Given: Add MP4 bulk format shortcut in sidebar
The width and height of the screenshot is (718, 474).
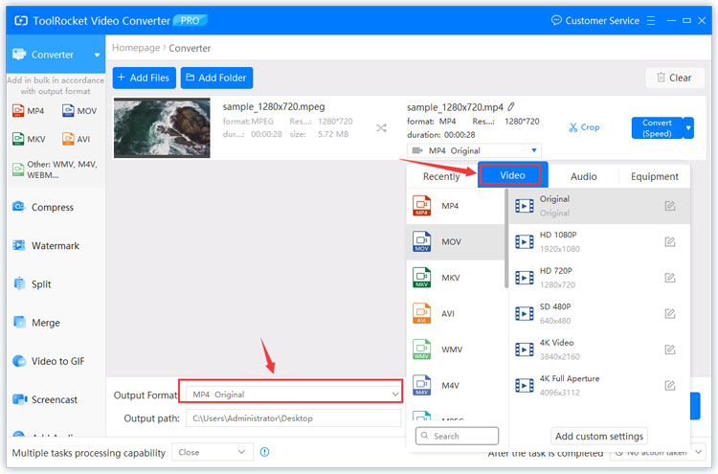Looking at the screenshot, I should 29,111.
